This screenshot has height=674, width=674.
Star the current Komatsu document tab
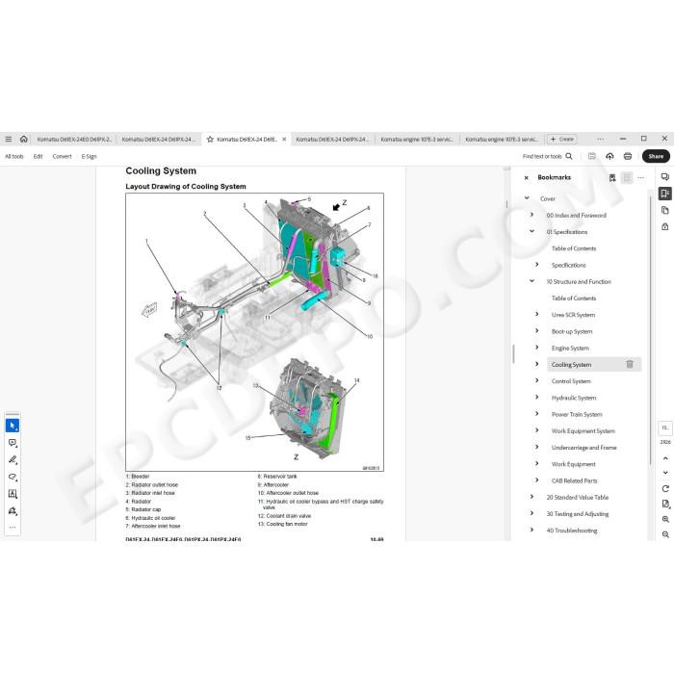(x=210, y=140)
